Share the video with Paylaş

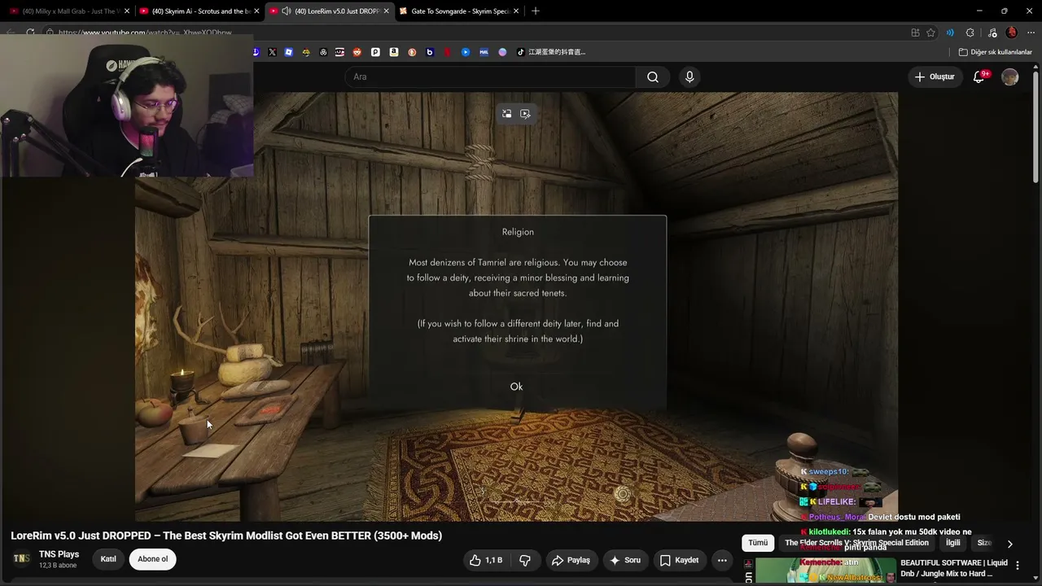click(x=571, y=560)
